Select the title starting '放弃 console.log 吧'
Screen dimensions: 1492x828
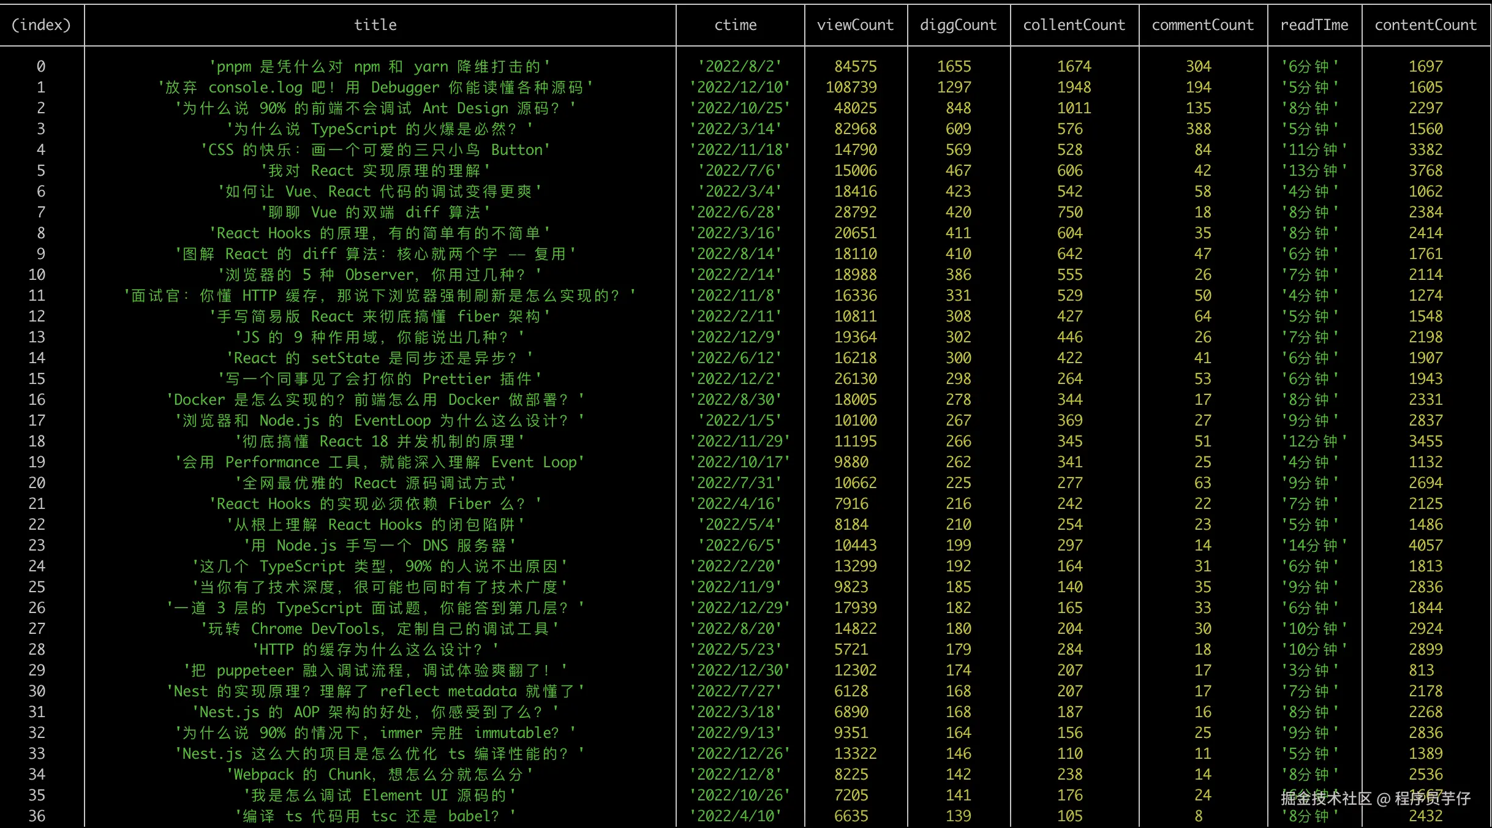375,88
